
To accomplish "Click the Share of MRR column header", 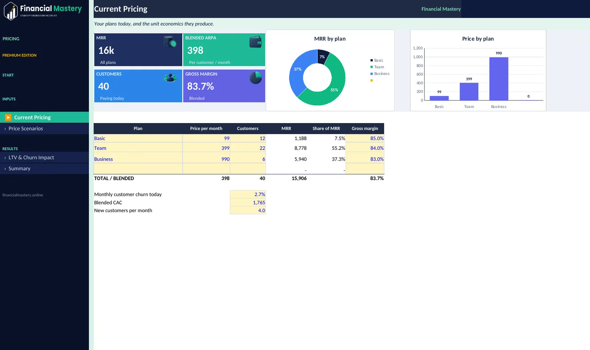I will [x=326, y=129].
